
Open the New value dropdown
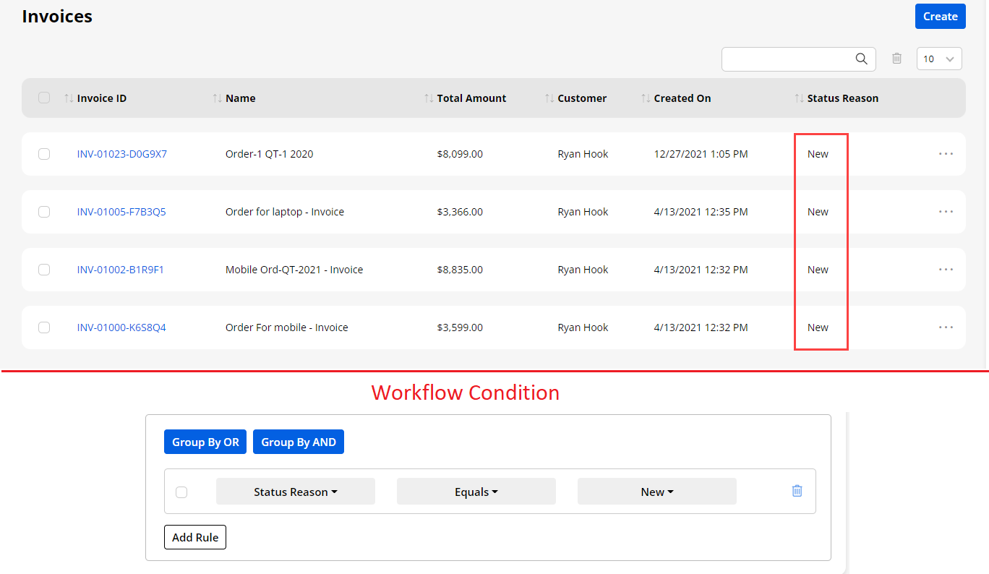[656, 492]
